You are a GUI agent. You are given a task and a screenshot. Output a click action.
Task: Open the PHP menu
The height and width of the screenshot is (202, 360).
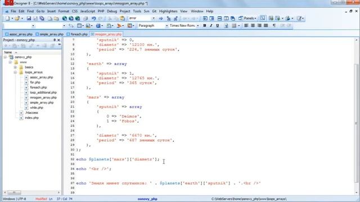[x=101, y=11]
